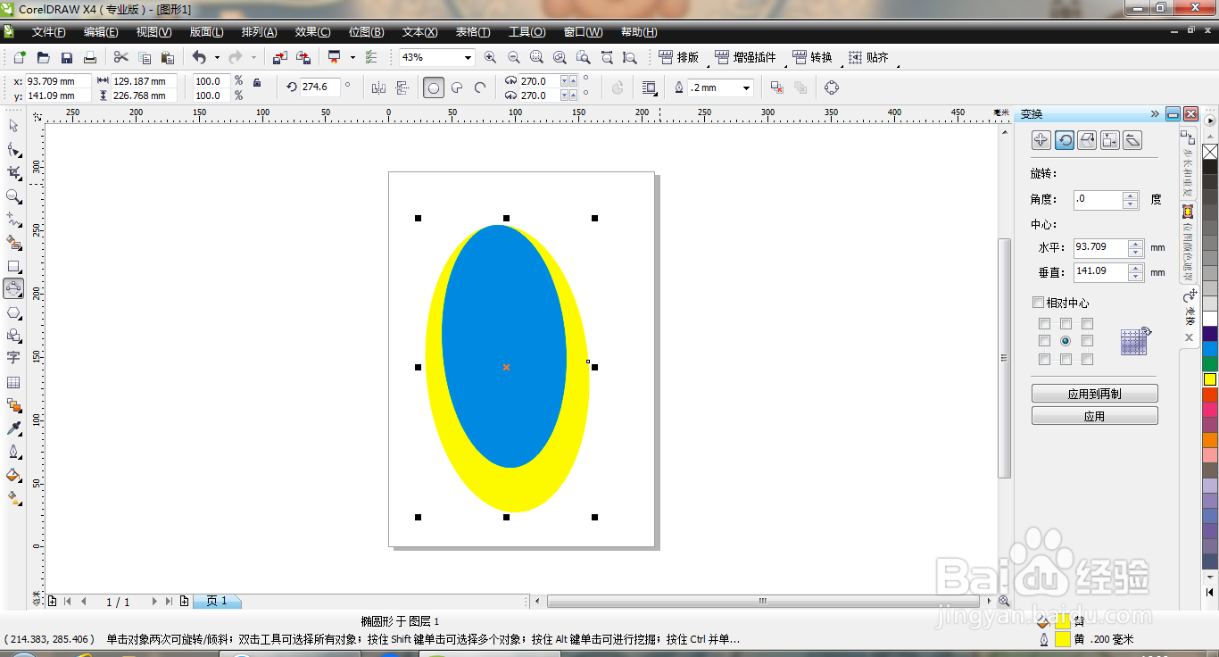Check the top-left anchor checkbox
The width and height of the screenshot is (1219, 657).
pyautogui.click(x=1044, y=324)
